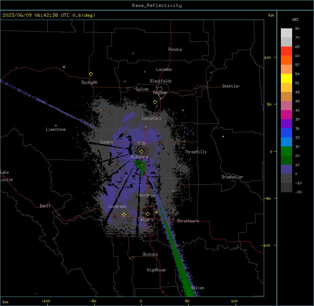Click the Lake Louise label
Screen dimensions: 314x306
(7, 176)
